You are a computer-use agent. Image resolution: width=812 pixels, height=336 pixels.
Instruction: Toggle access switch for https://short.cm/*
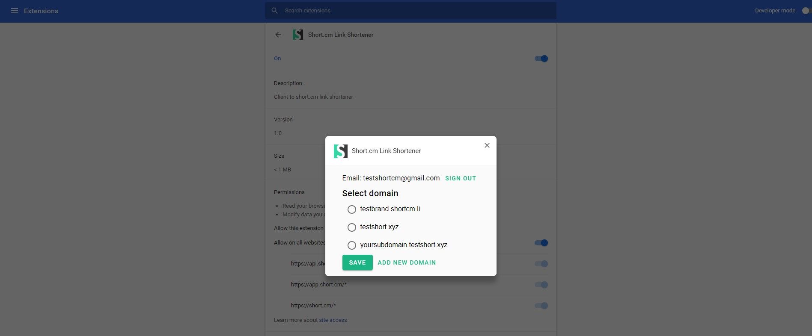tap(541, 306)
